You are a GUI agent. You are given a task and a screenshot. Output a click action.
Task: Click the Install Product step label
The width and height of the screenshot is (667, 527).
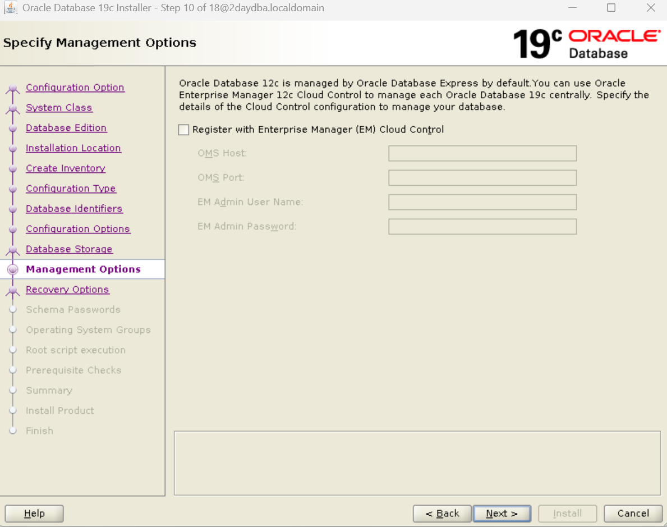[x=60, y=411]
